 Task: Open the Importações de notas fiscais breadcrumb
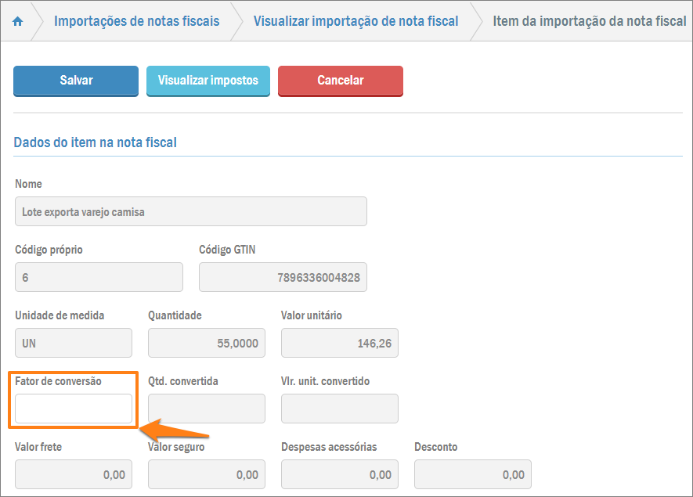click(x=136, y=21)
